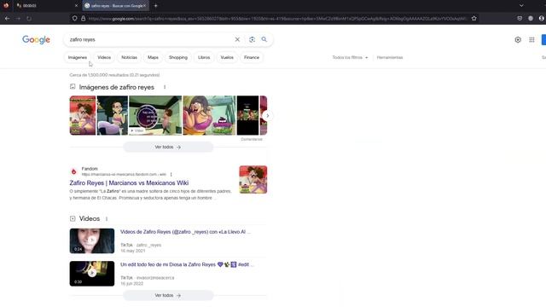Focus the Google search input field
This screenshot has width=546, height=307.
click(x=150, y=40)
